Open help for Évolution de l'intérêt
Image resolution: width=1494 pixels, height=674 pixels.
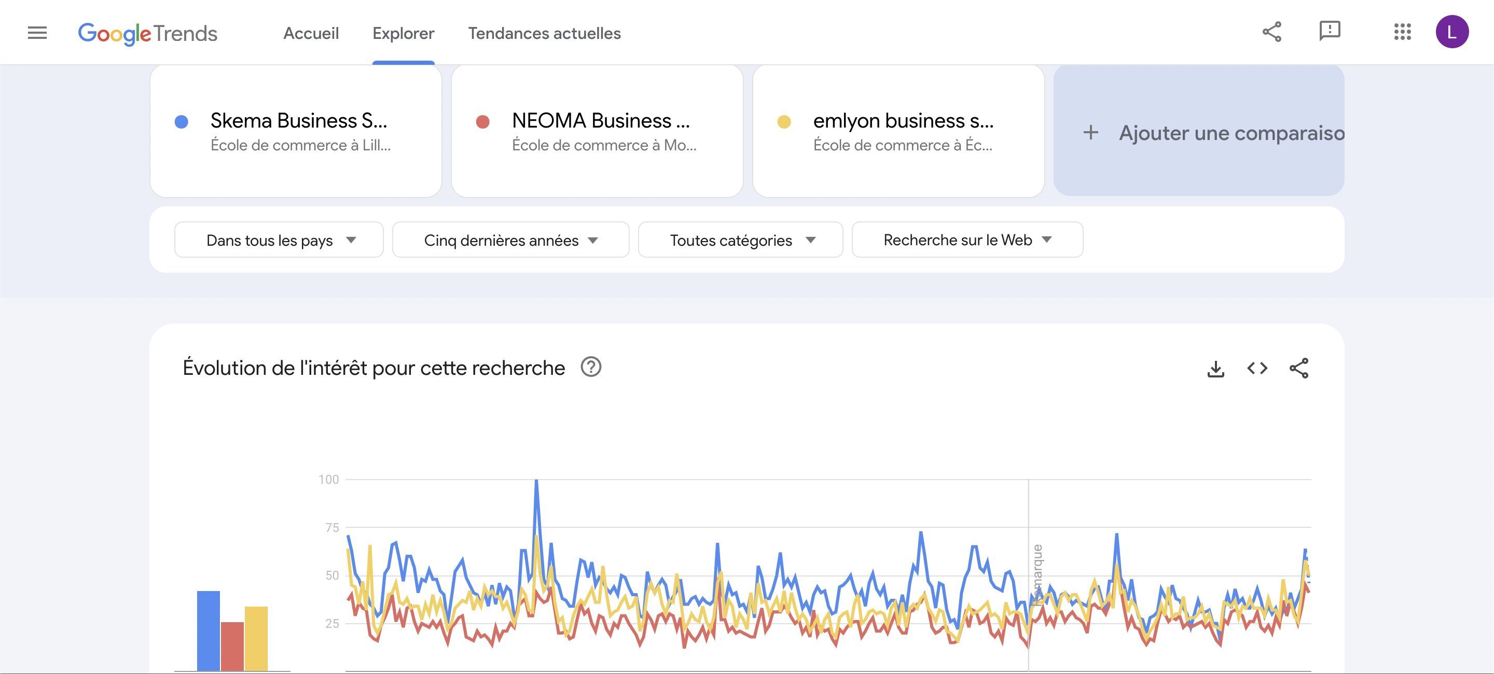(x=591, y=368)
